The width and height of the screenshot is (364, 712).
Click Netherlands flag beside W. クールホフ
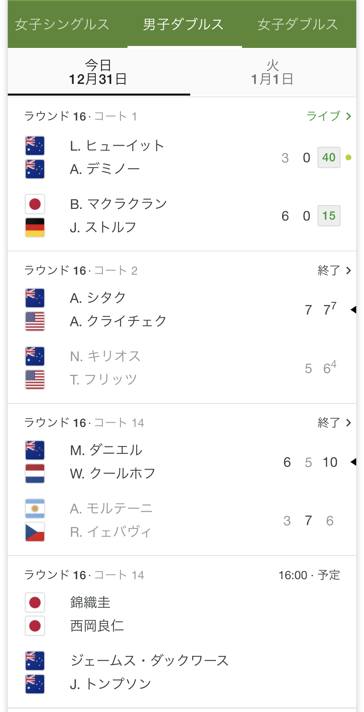coord(35,474)
